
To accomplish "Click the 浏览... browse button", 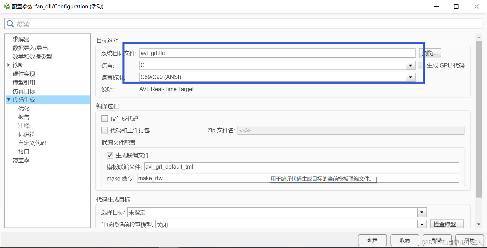I will tap(430, 53).
